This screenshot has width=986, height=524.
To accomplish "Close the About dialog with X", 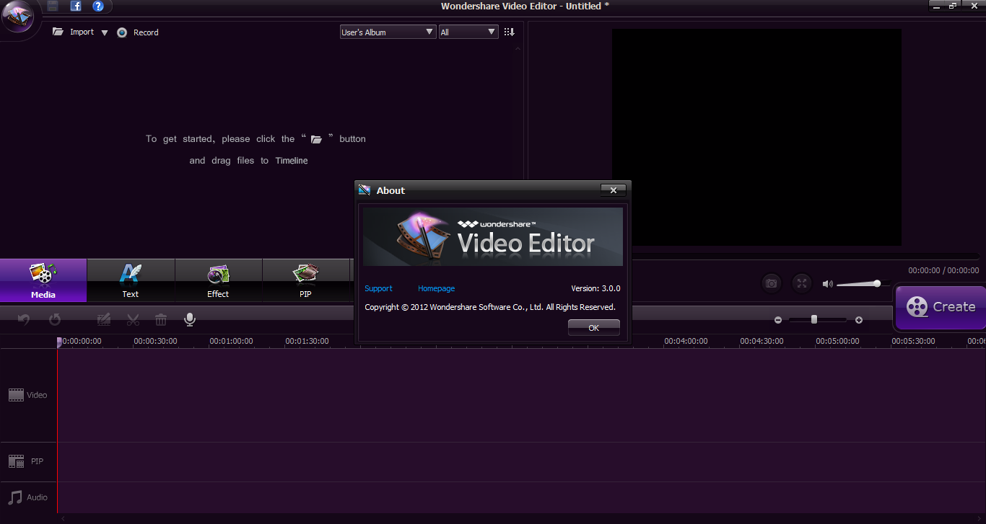I will pyautogui.click(x=613, y=190).
